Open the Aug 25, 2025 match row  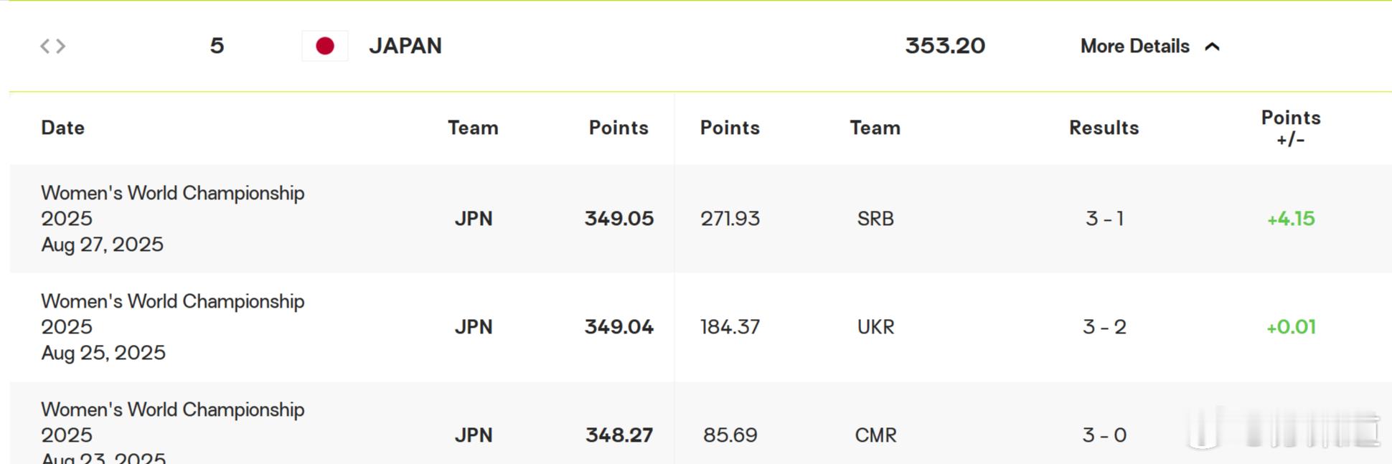tap(700, 327)
